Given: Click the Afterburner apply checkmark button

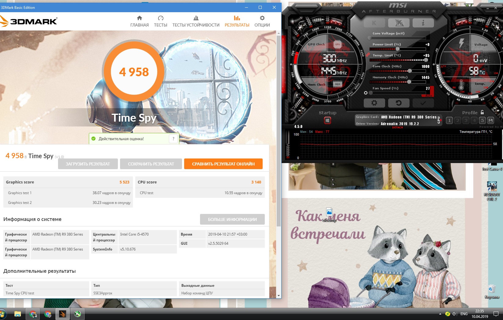Looking at the screenshot, I should point(423,103).
